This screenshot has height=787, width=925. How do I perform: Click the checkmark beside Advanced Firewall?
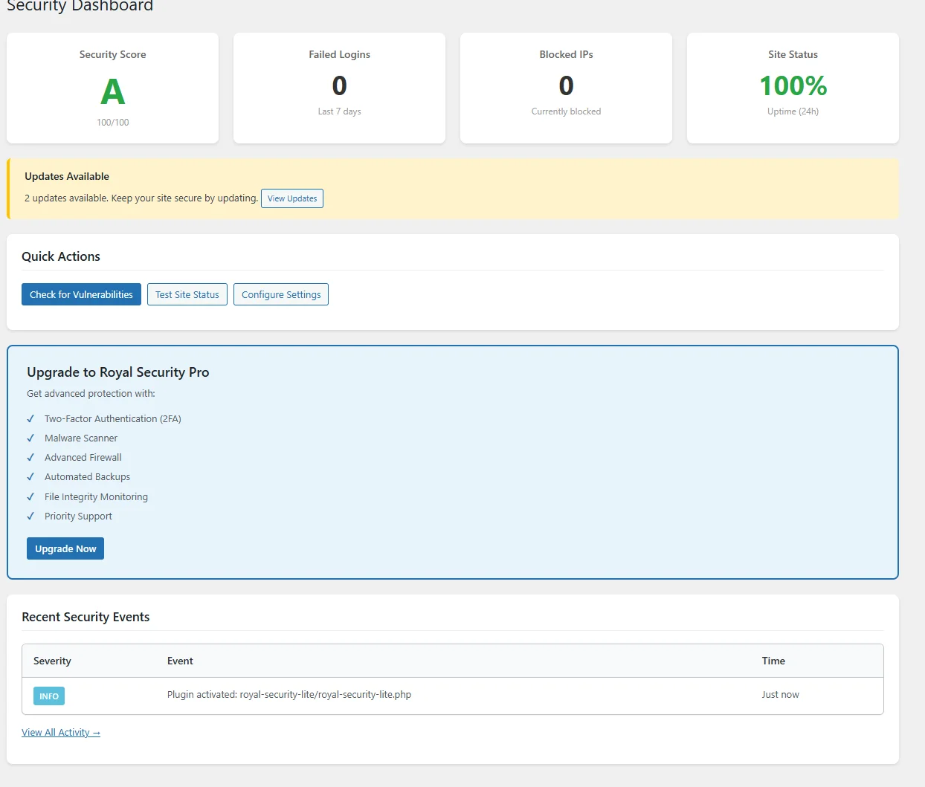pos(30,457)
